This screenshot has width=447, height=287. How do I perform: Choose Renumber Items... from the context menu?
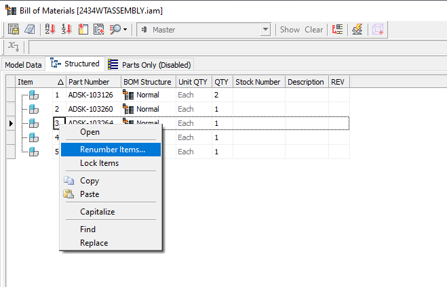111,150
